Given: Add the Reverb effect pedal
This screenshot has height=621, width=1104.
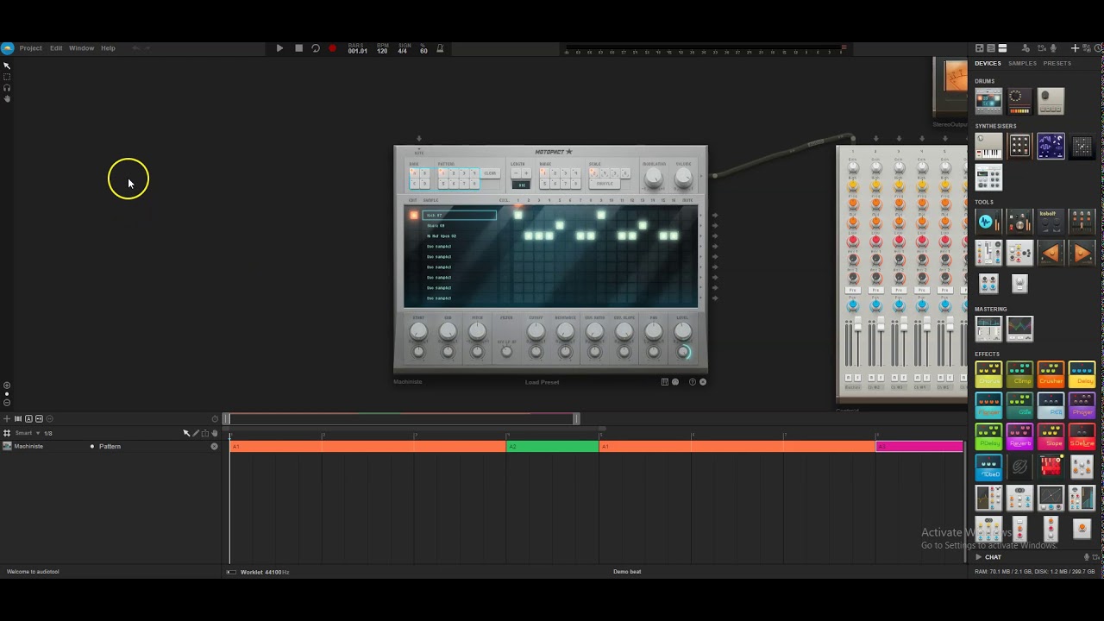Looking at the screenshot, I should tap(1019, 436).
